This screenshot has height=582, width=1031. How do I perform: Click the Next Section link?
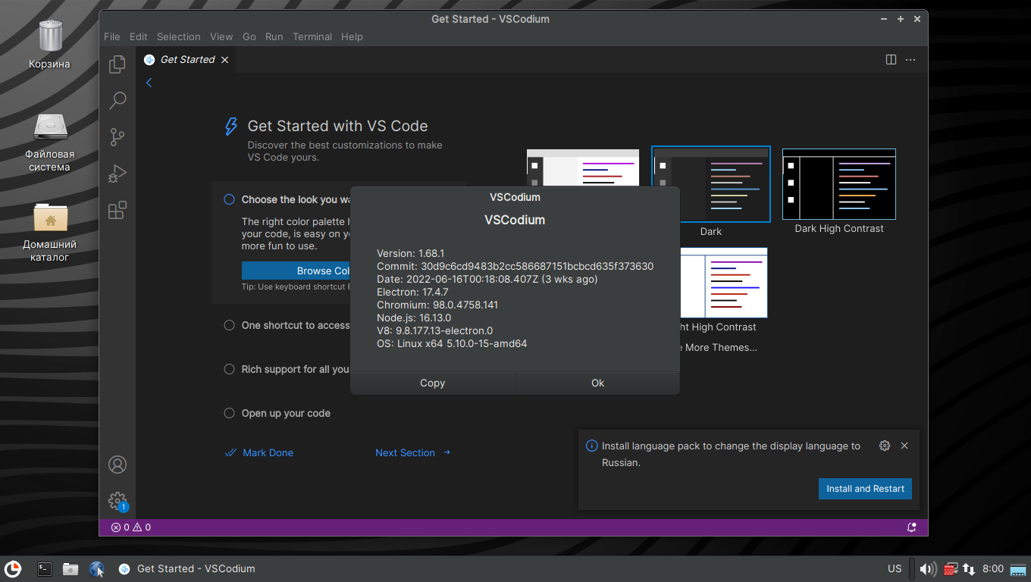point(405,452)
